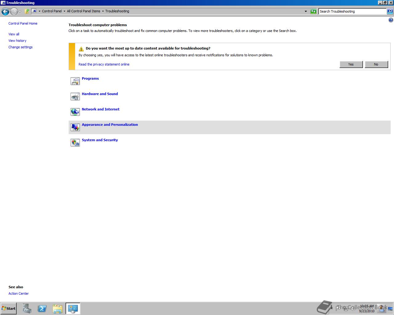This screenshot has width=394, height=315.
Task: Click the Start button
Action: pyautogui.click(x=8, y=309)
